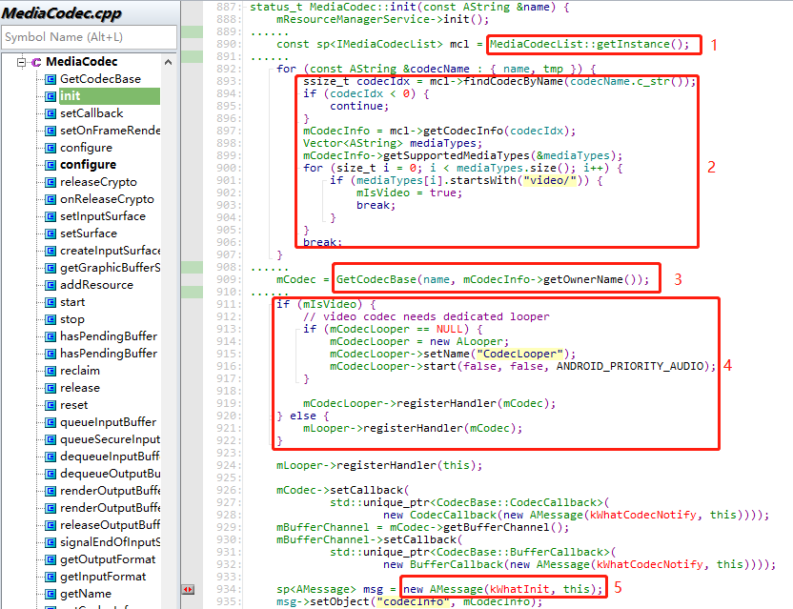Image resolution: width=793 pixels, height=609 pixels.
Task: Click the icon beside dequeueInputBuff
Action: click(51, 457)
